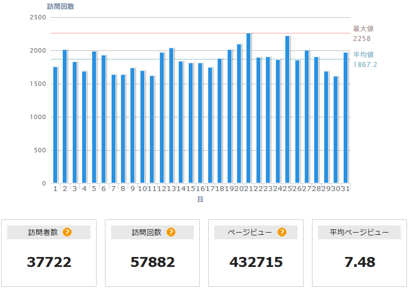This screenshot has width=408, height=288.
Task: Pick the bar for day 30
Action: pos(335,130)
